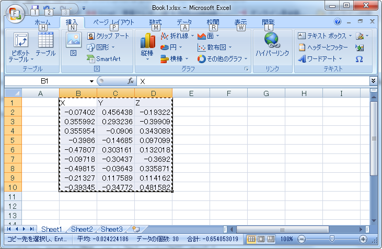
Task: Click the Office button
Action: [15, 14]
